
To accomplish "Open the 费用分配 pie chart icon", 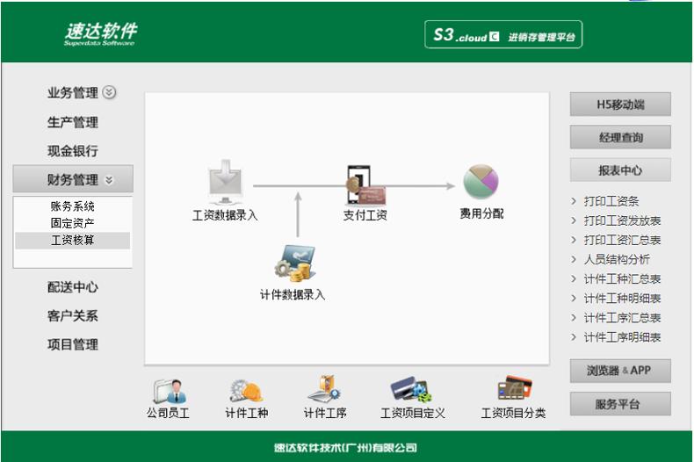I will pos(481,182).
